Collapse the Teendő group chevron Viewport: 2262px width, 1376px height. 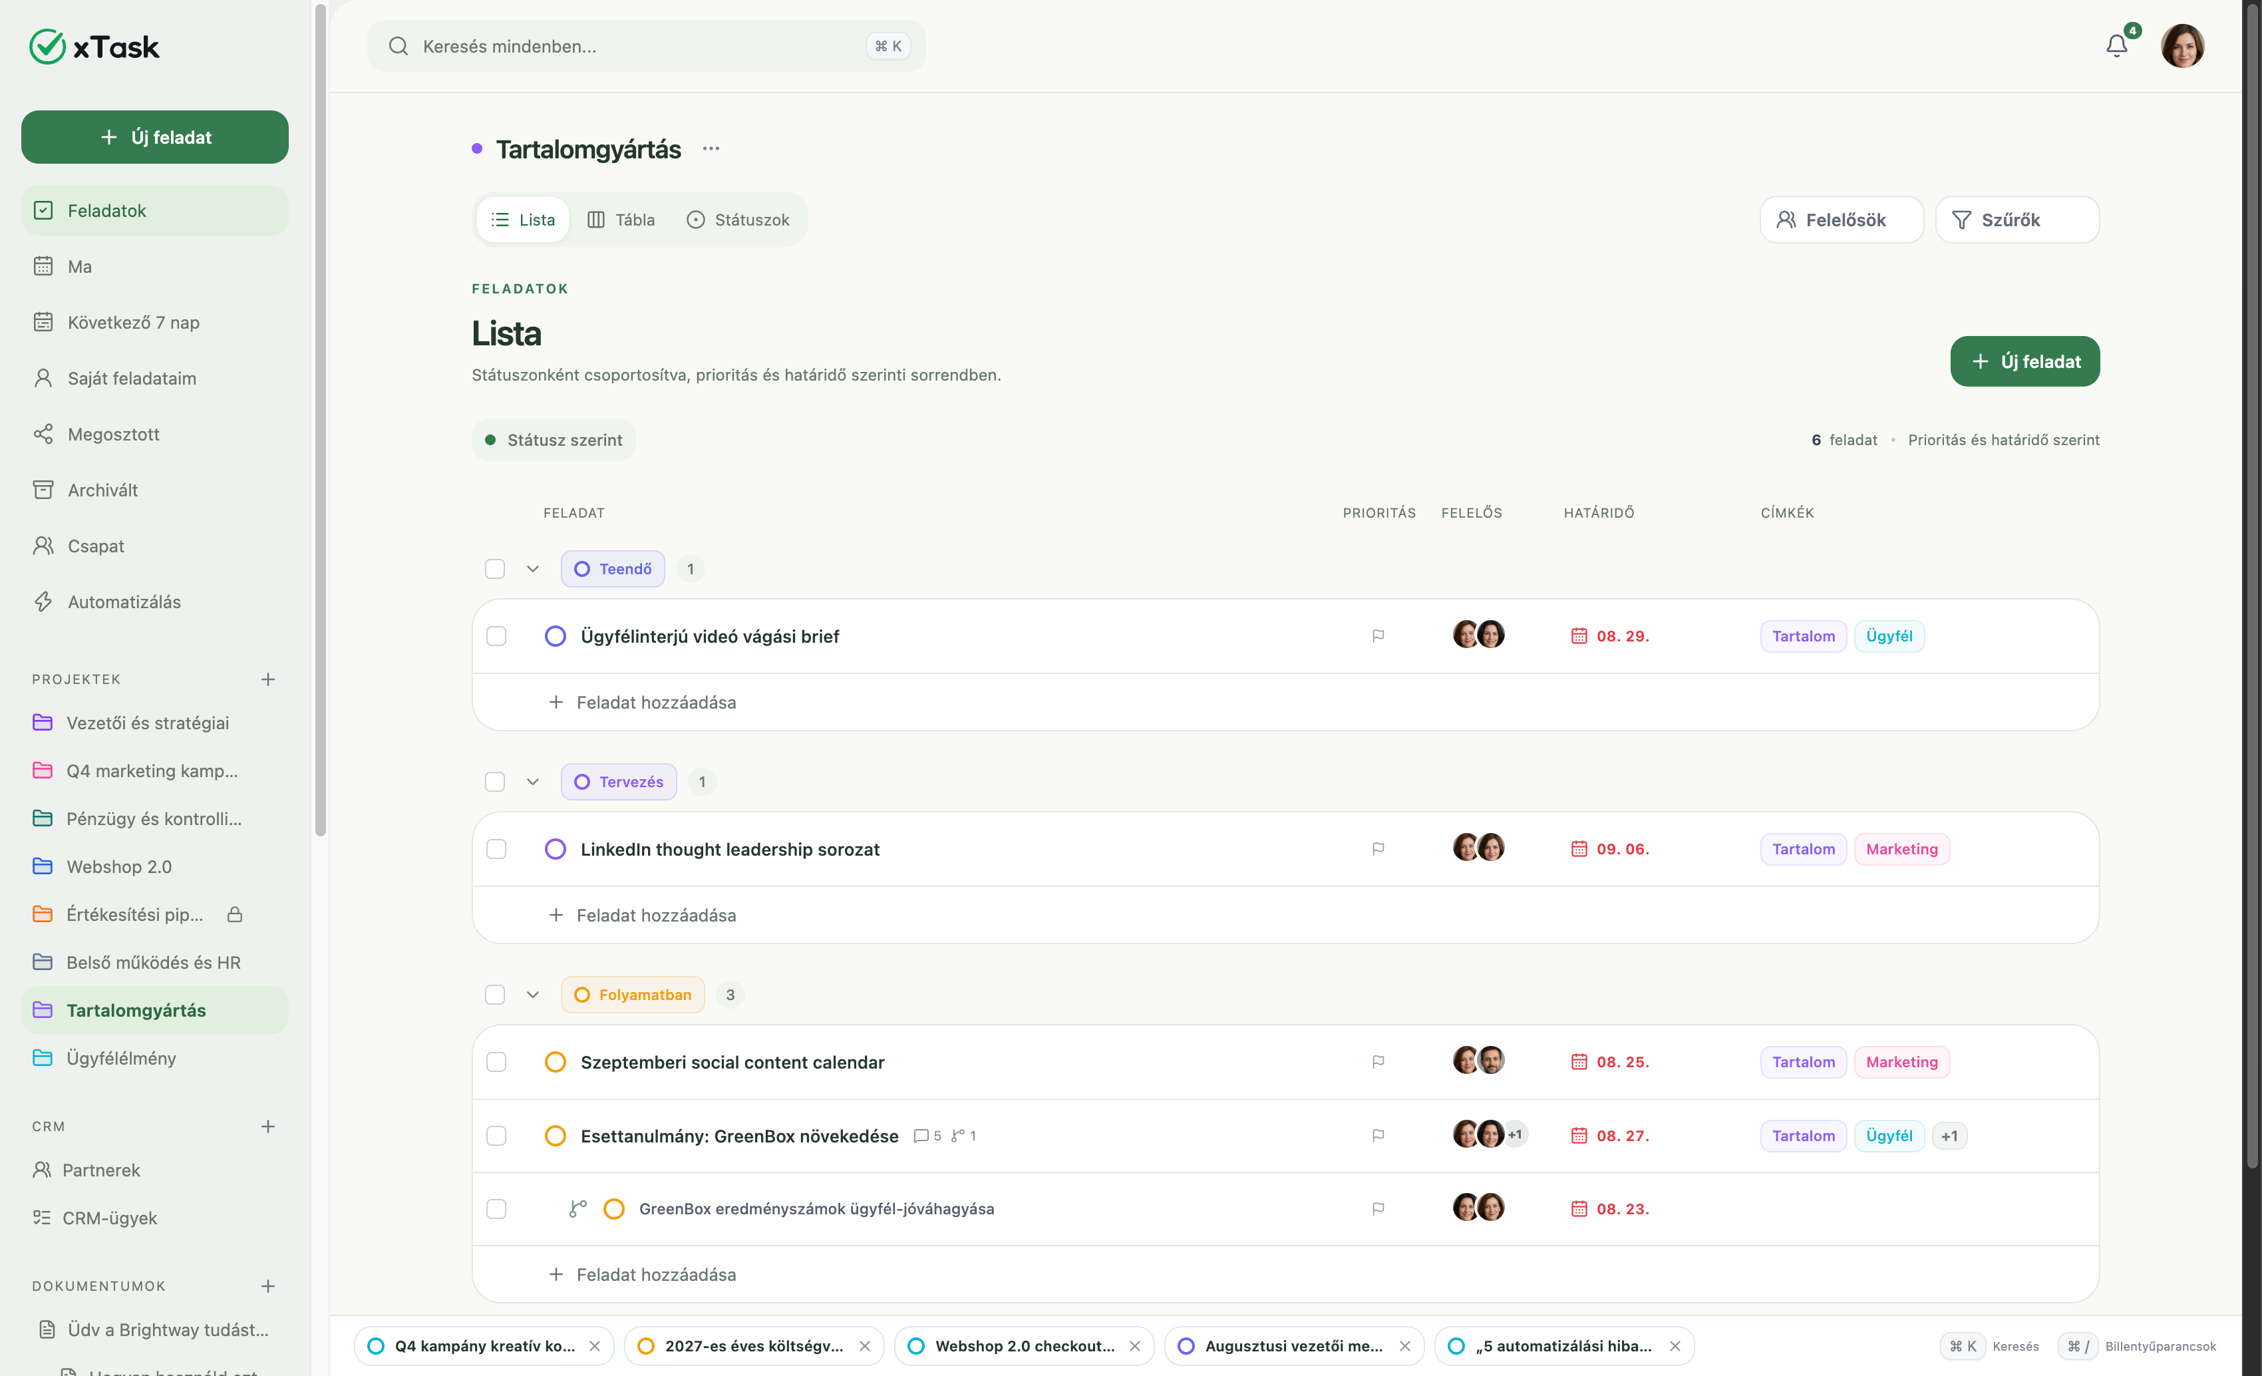click(x=532, y=569)
